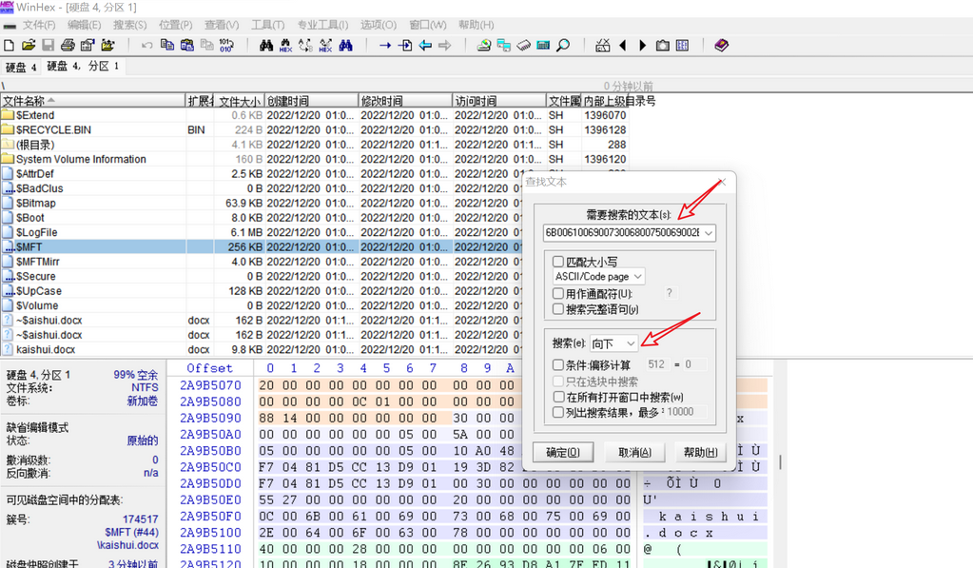Click the 确定(O) button
This screenshot has width=973, height=568.
[563, 453]
